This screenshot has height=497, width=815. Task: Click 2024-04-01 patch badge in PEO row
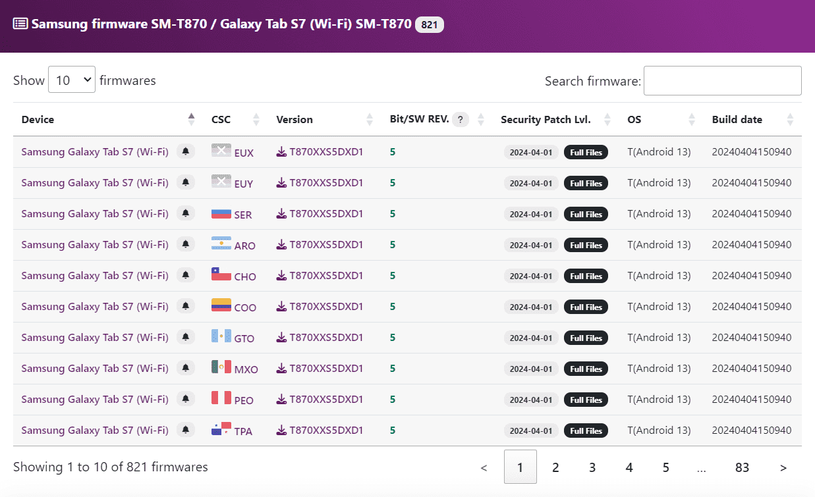[531, 400]
